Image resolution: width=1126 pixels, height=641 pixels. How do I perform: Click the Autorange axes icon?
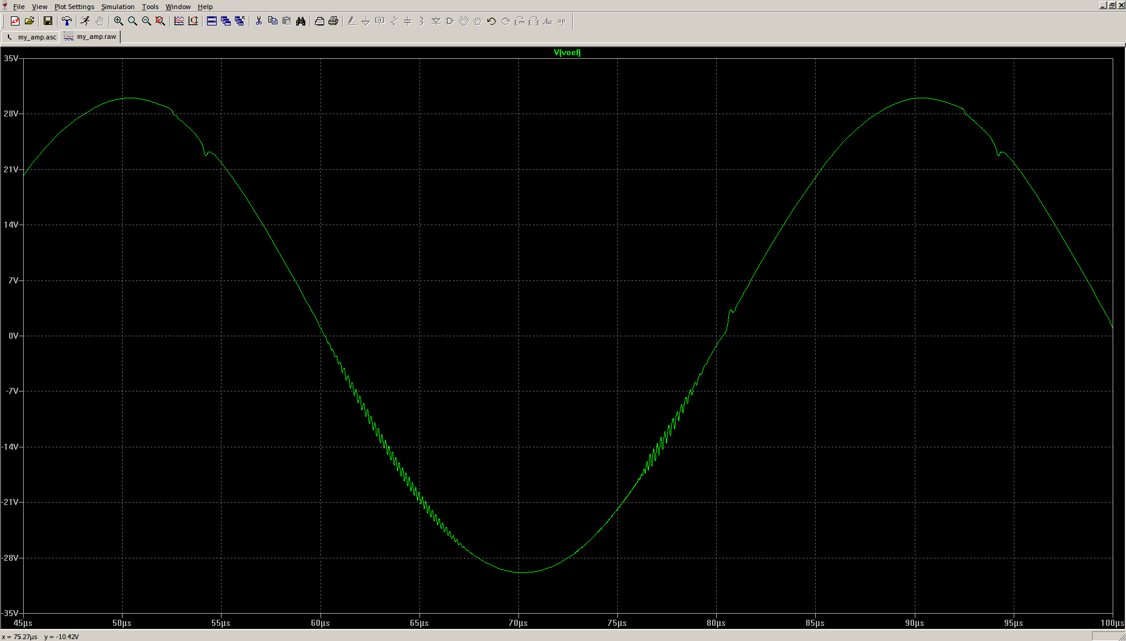coord(193,21)
